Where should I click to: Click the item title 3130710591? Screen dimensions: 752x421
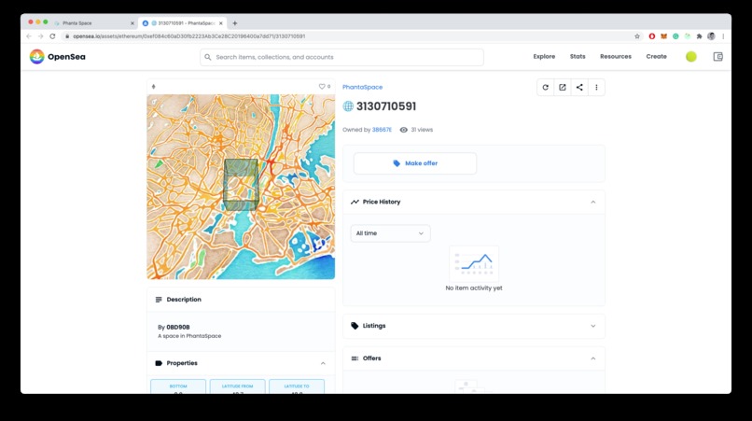point(386,106)
